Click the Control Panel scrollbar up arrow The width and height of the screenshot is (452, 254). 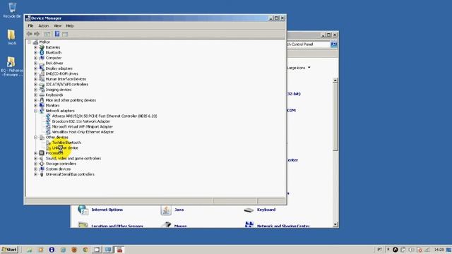335,81
